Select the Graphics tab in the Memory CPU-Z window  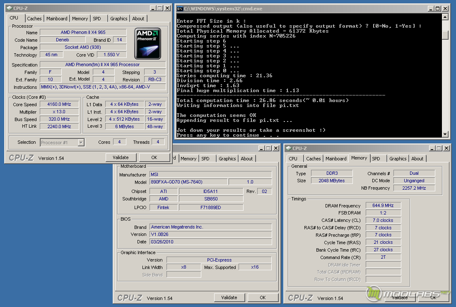398,159
